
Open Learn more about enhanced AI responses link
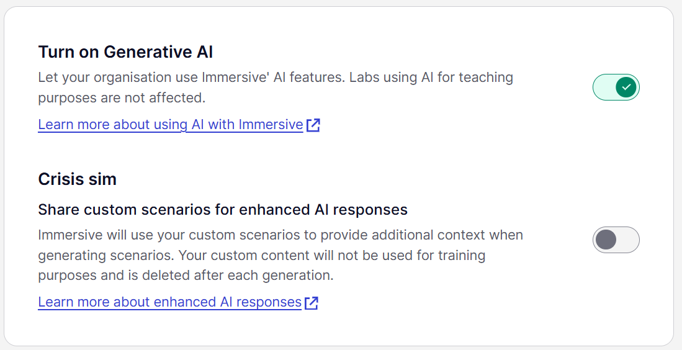coord(169,302)
